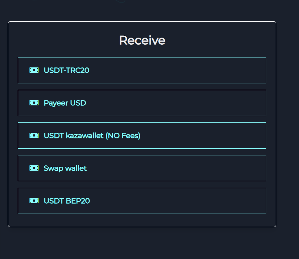The height and width of the screenshot is (259, 299).
Task: Click the currency icon in the last receive row
Action: click(x=34, y=200)
